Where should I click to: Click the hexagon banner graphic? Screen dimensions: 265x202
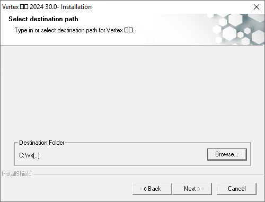237,29
